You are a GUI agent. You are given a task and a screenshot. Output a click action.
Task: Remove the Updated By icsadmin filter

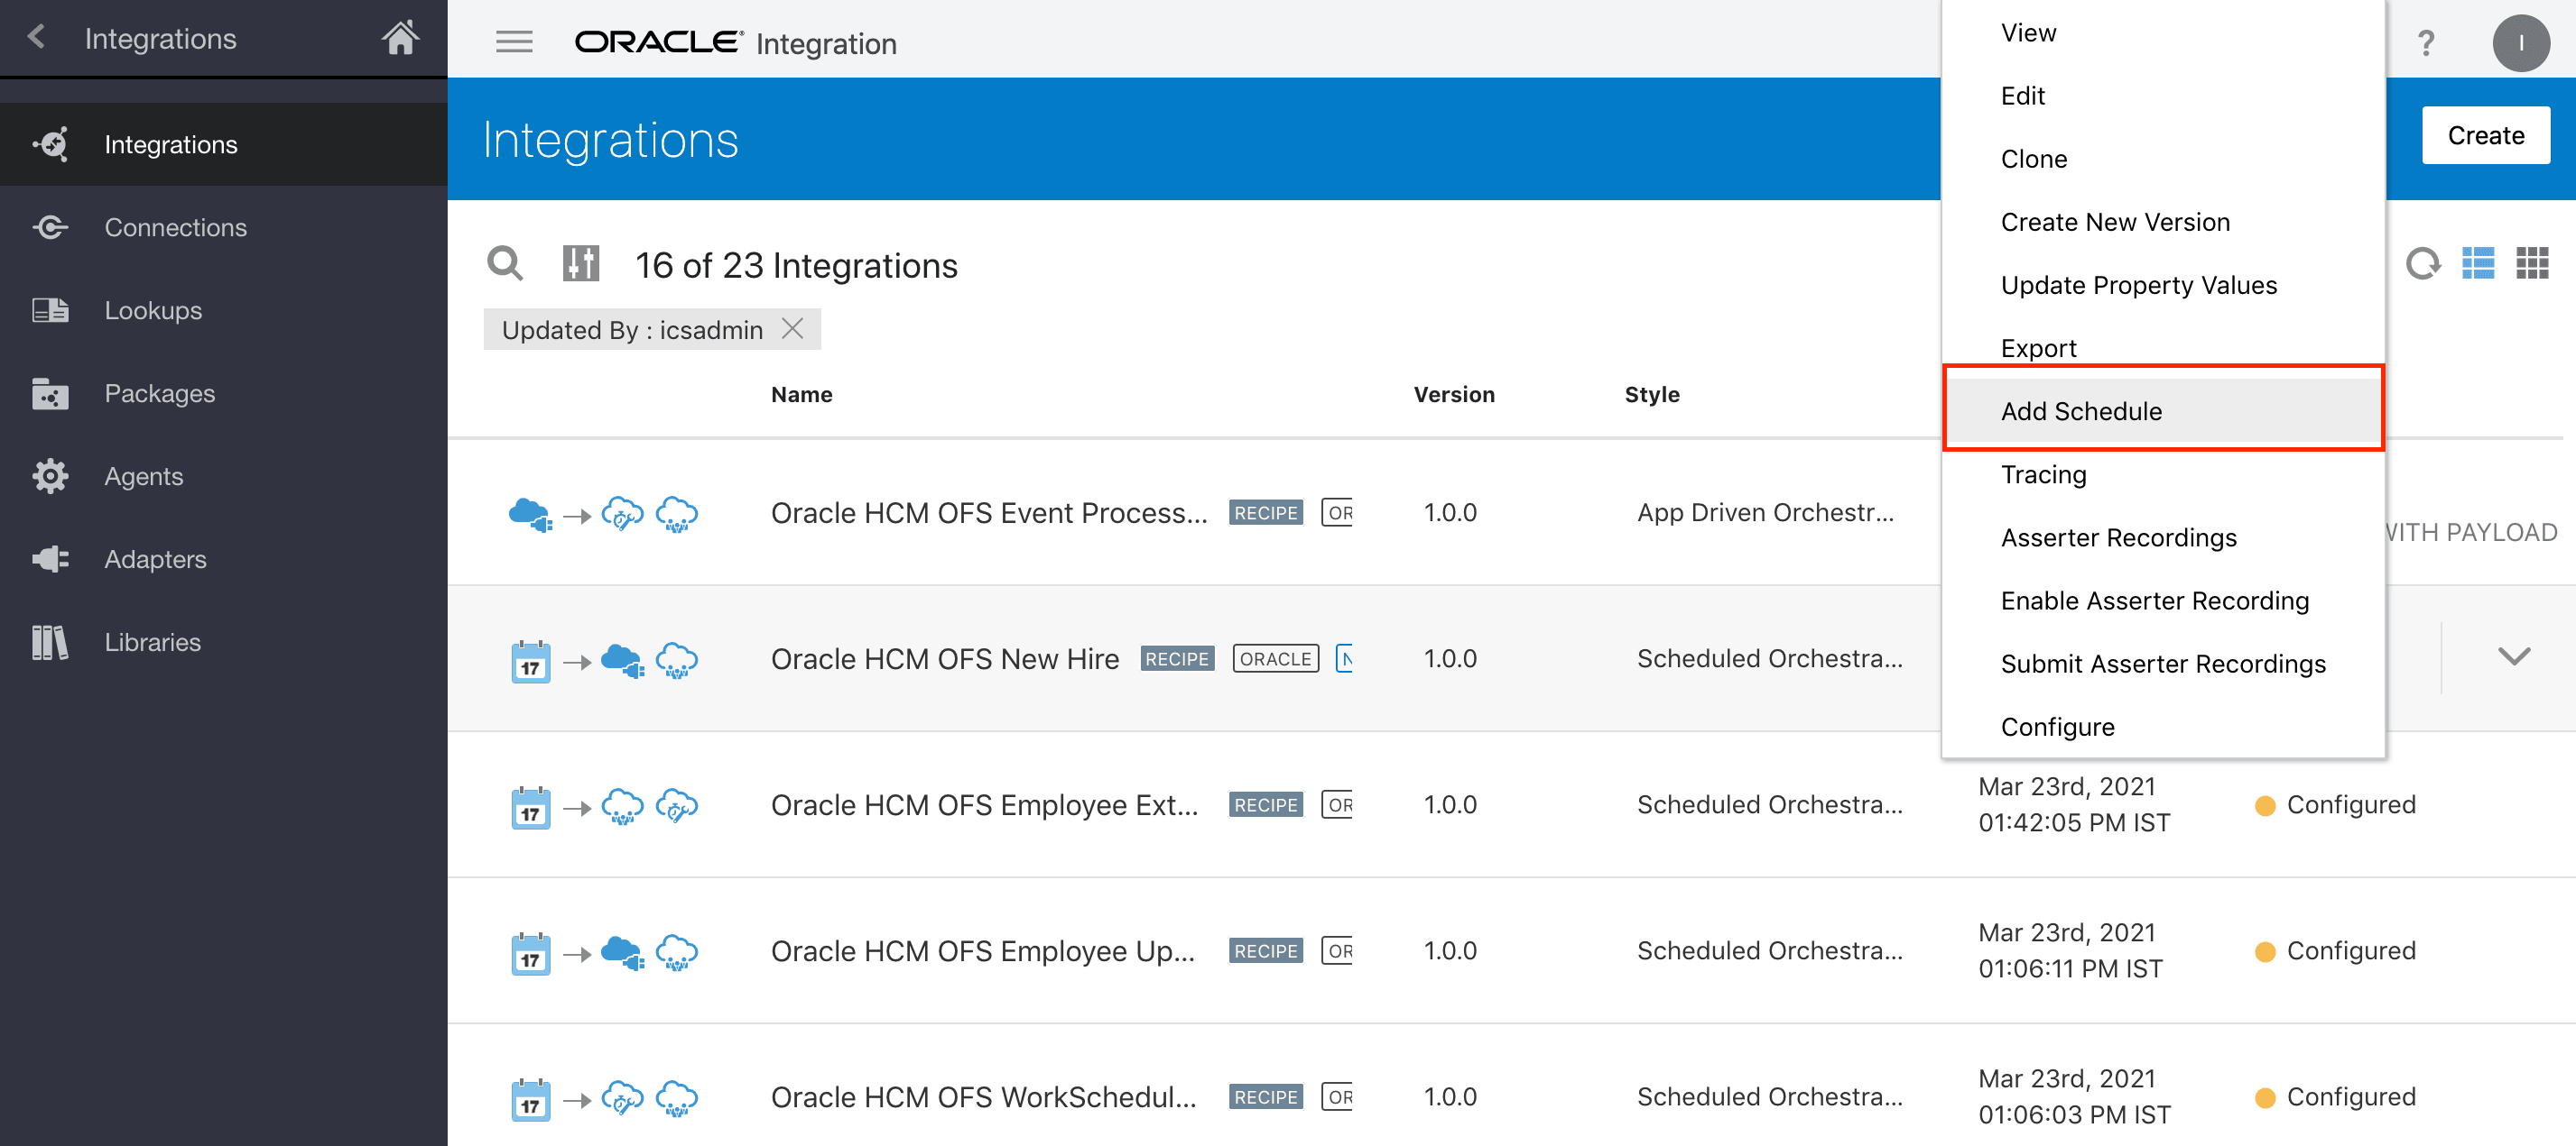tap(792, 329)
